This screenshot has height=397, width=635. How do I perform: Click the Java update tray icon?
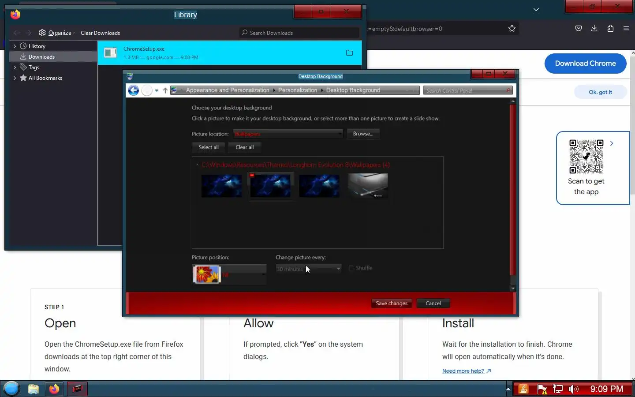point(523,389)
